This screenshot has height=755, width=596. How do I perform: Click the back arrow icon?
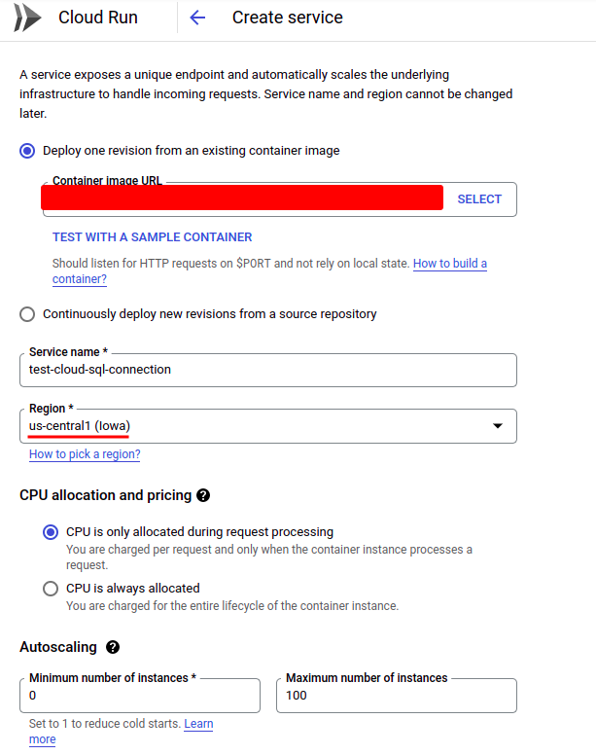[197, 18]
